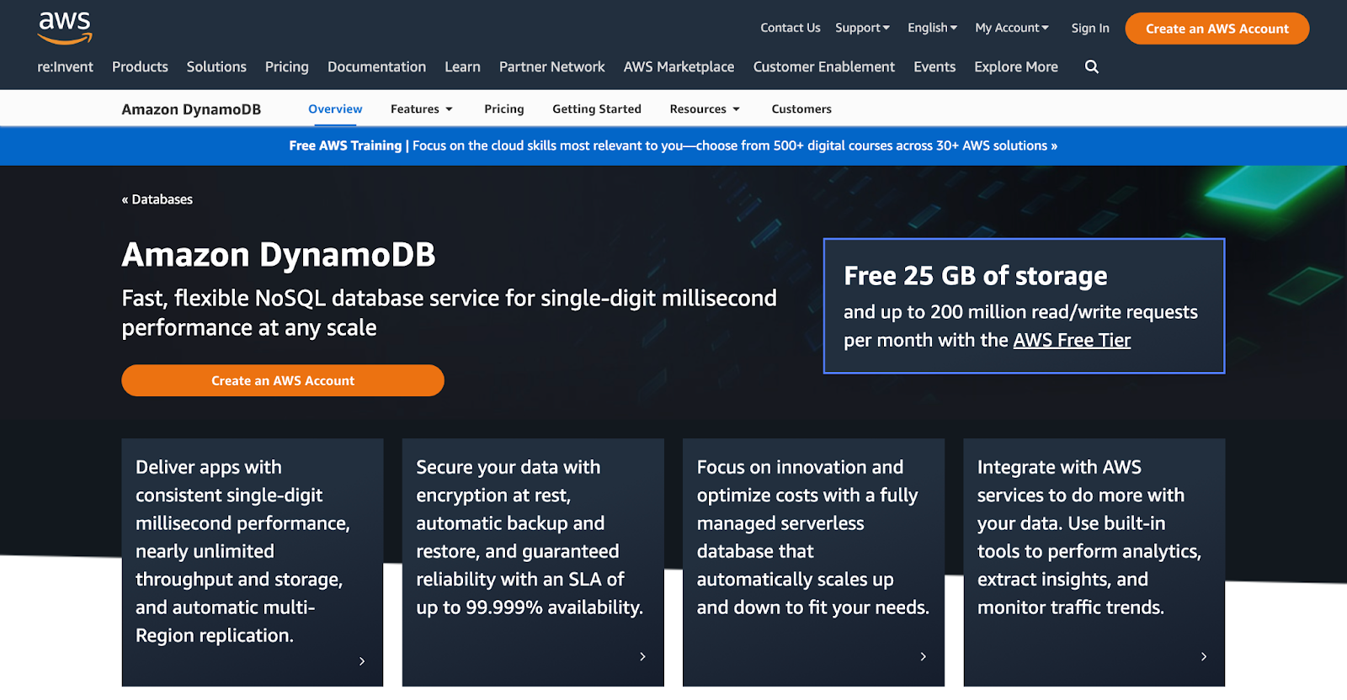Go back to Databases breadcrumb
1347x700 pixels.
[x=157, y=199]
